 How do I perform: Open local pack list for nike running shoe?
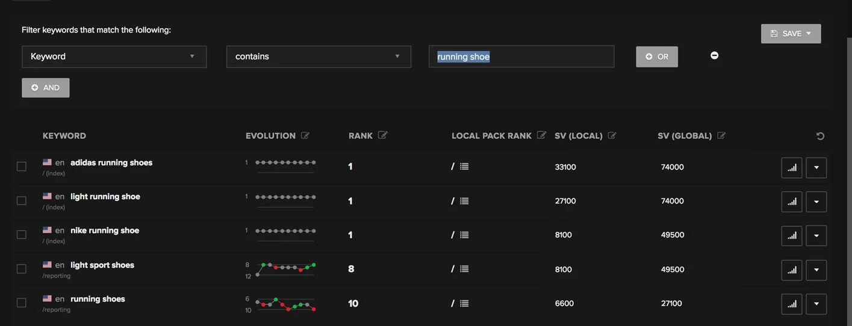tap(464, 235)
